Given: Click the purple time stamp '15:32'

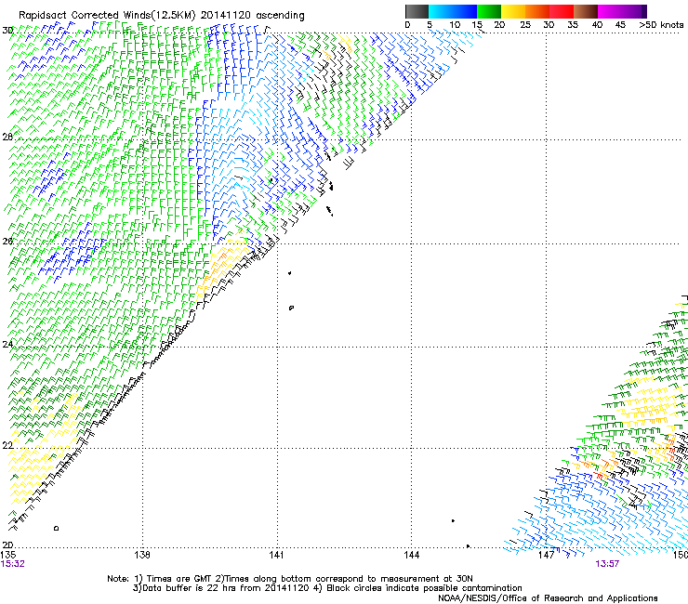Looking at the screenshot, I should [x=13, y=564].
